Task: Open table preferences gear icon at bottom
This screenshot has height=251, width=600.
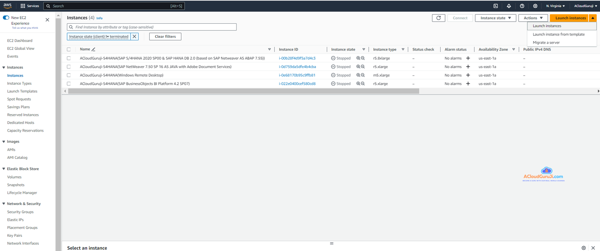Action: (x=583, y=248)
